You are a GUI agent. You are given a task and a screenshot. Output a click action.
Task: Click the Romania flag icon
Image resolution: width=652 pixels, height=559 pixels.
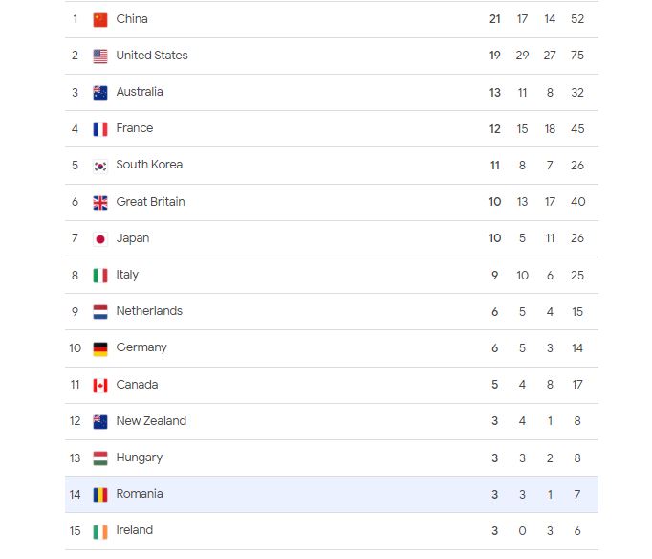click(100, 494)
